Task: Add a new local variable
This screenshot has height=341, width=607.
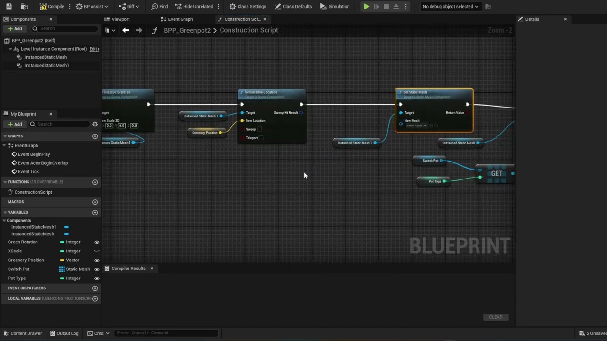Action: coord(95,299)
